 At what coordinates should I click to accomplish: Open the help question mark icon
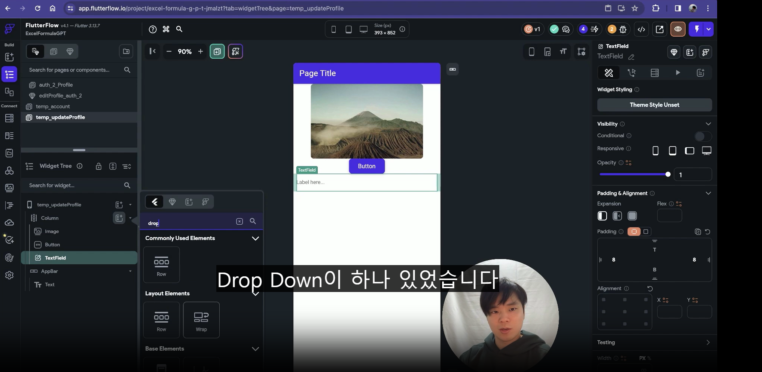point(153,29)
